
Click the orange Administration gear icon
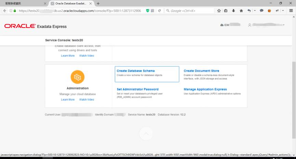(77, 77)
